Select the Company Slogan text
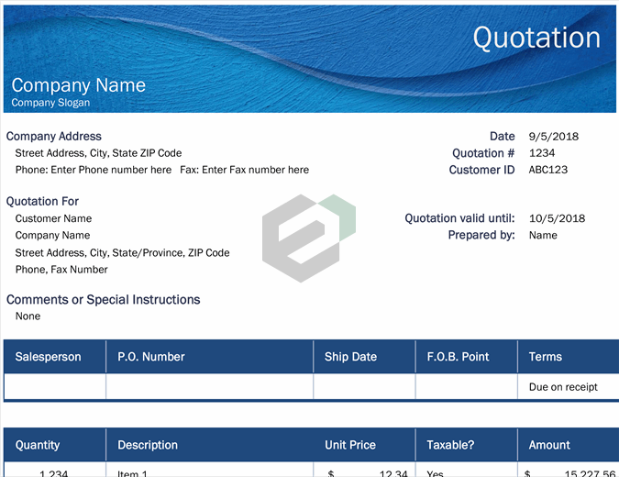Screen dimensions: 619x477 (x=51, y=103)
